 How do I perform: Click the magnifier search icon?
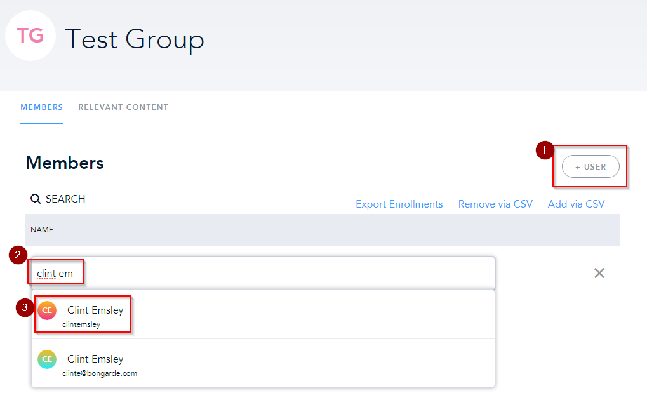point(36,199)
